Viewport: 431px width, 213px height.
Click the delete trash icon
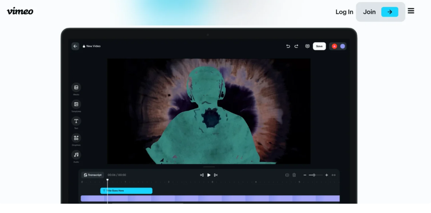(x=294, y=175)
